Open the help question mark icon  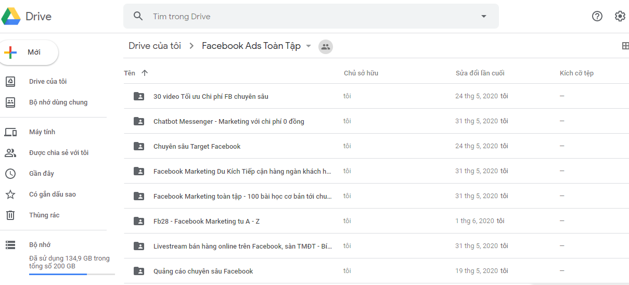597,16
